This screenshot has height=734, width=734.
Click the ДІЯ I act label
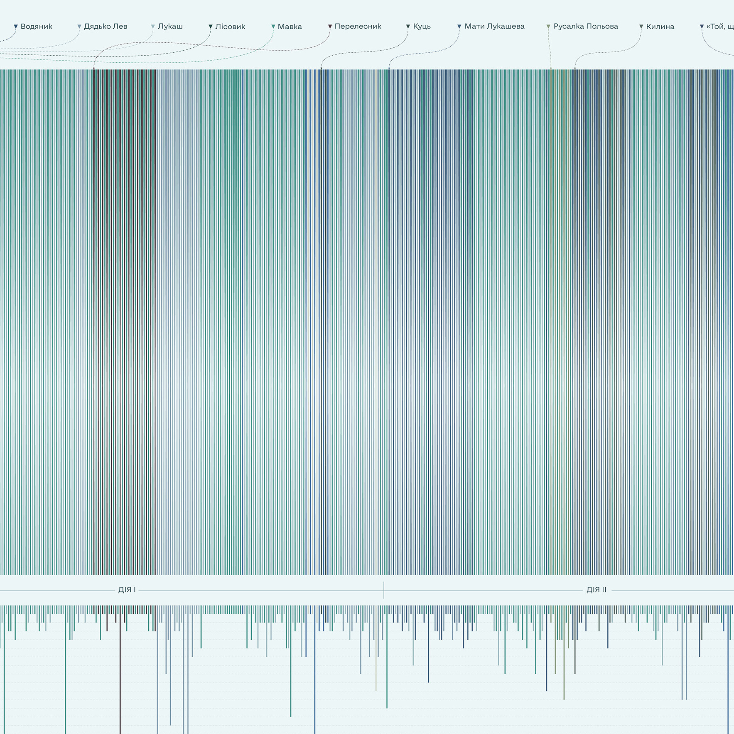point(127,590)
